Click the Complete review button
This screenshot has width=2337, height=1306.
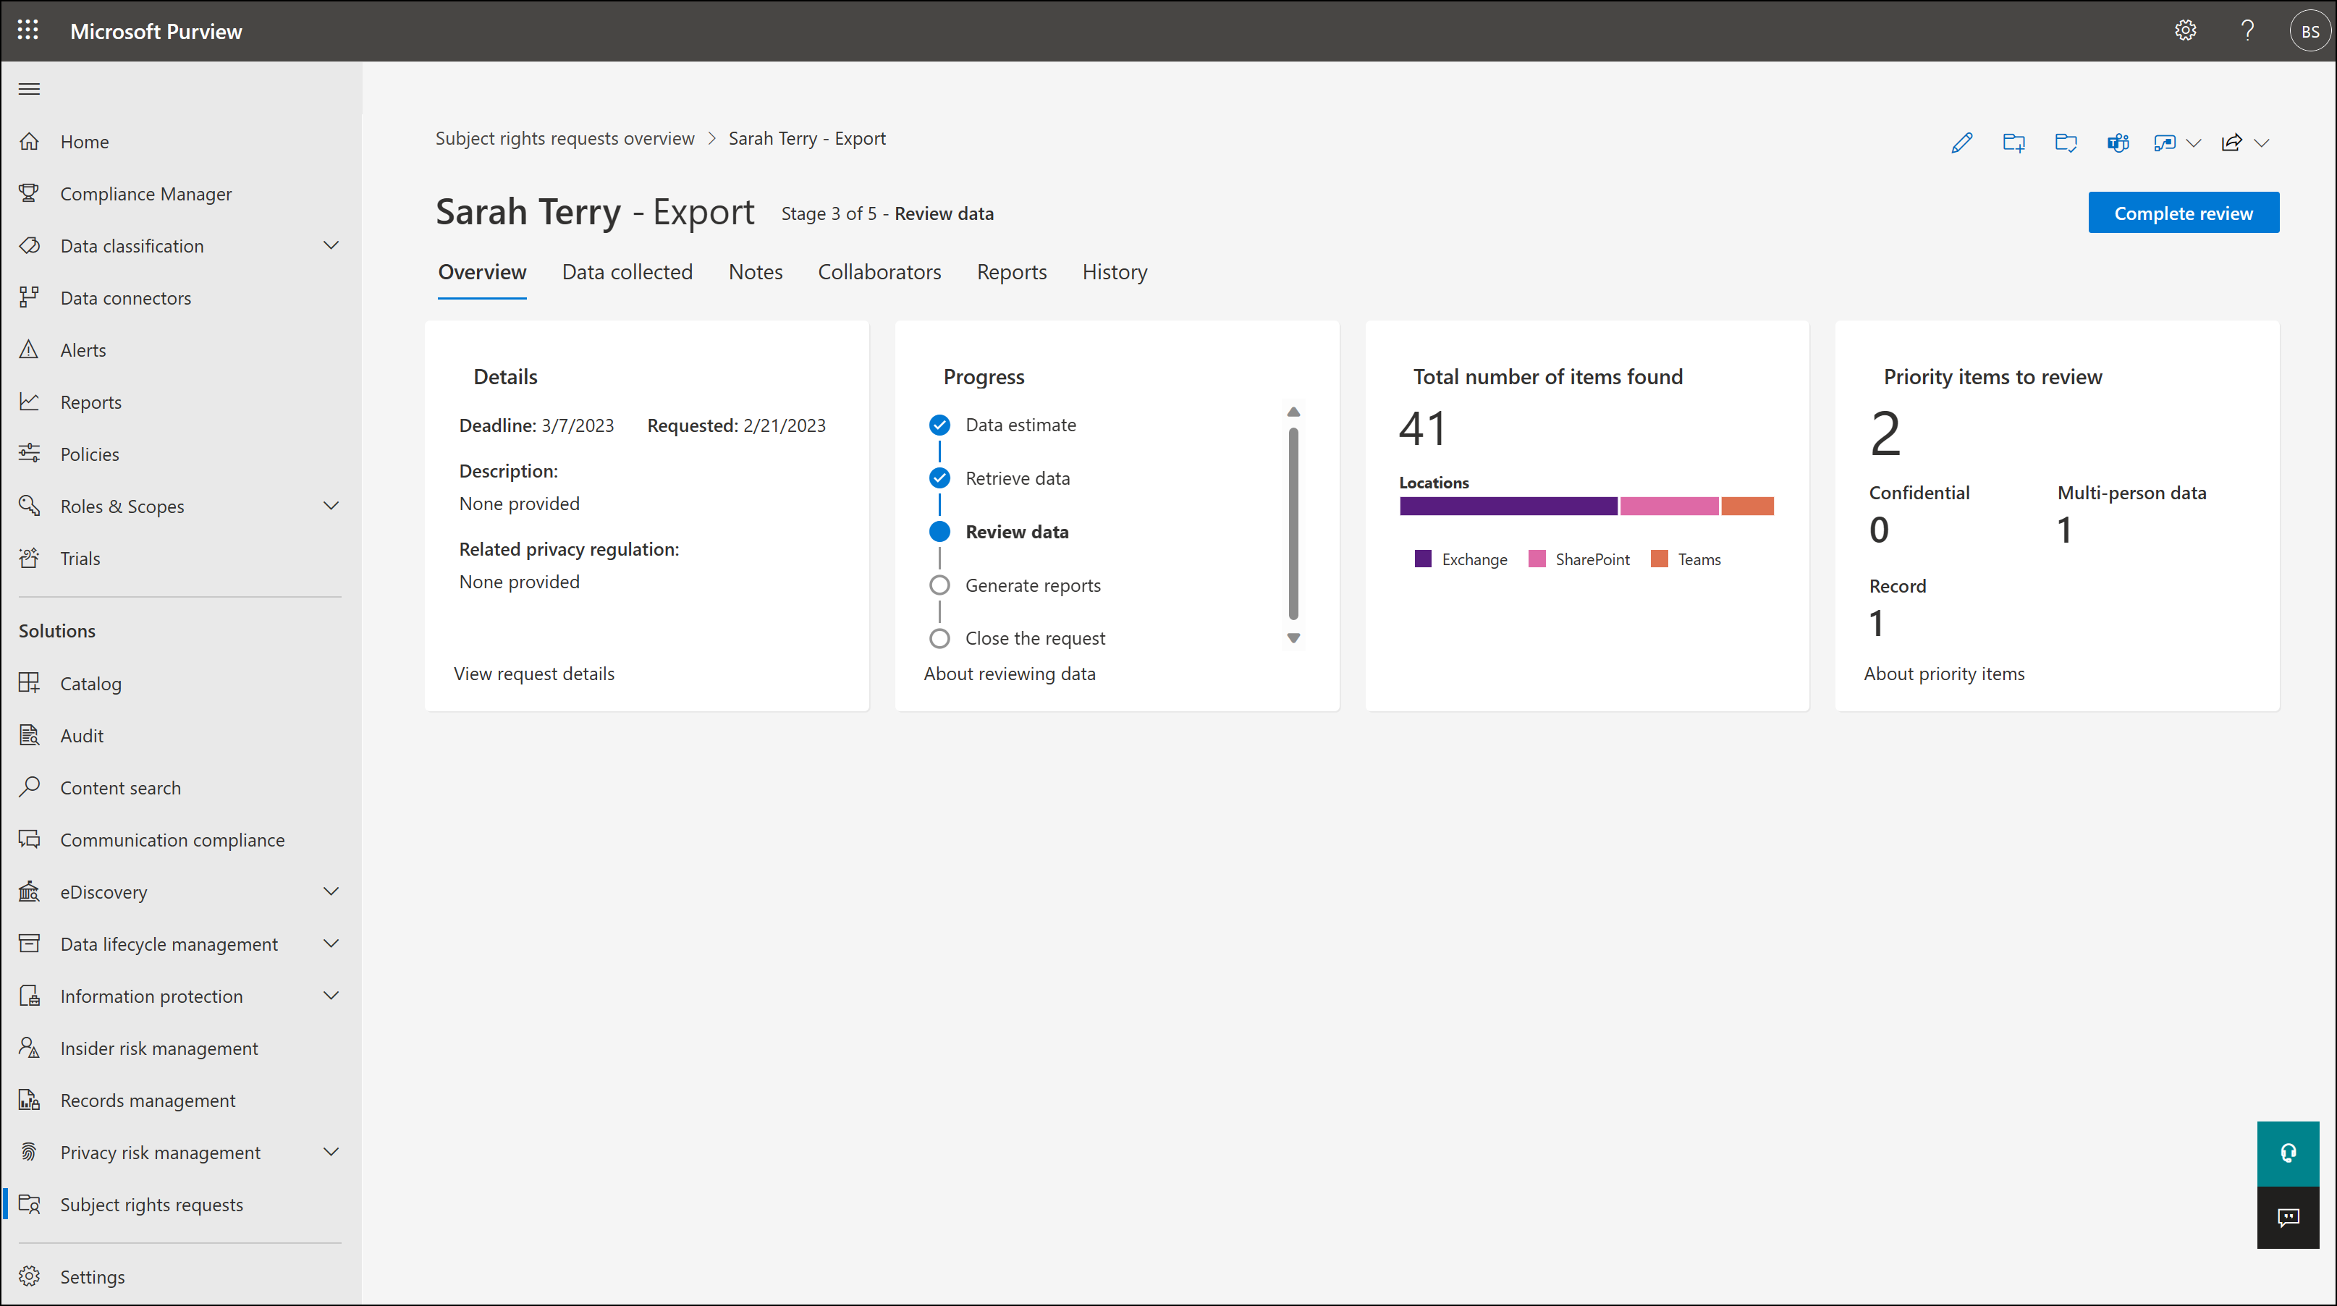point(2183,213)
